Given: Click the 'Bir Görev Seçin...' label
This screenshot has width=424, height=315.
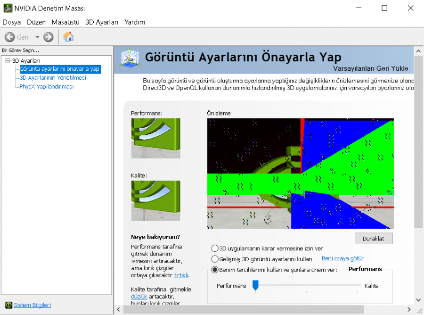Looking at the screenshot, I should pyautogui.click(x=21, y=50).
